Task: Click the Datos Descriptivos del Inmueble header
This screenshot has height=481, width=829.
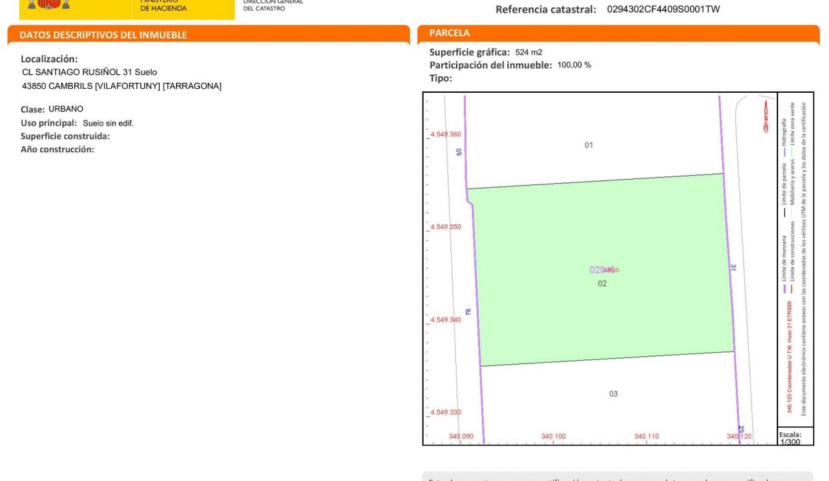Action: click(103, 35)
